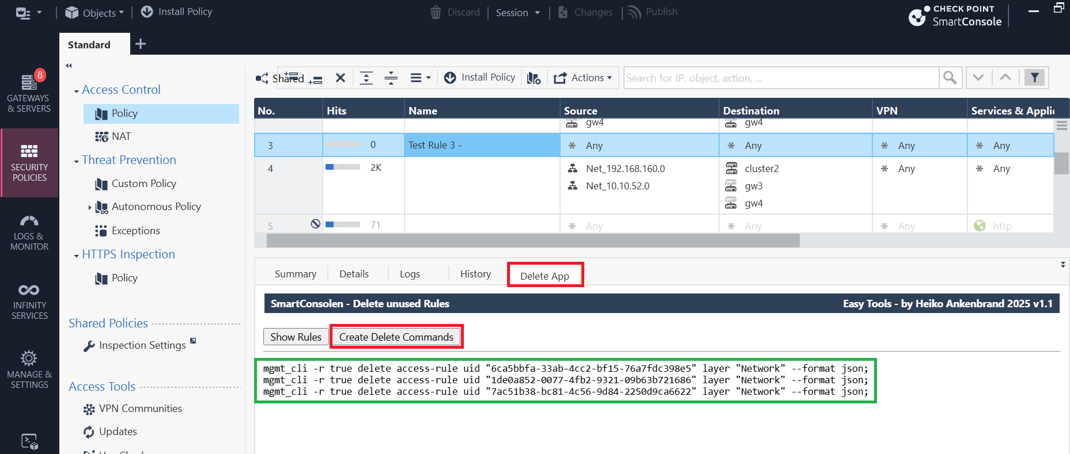Expand the Actions dropdown
This screenshot has height=454, width=1070.
583,78
